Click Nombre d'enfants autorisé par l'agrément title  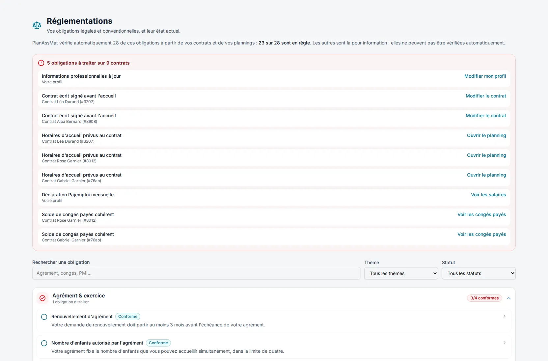coord(97,343)
